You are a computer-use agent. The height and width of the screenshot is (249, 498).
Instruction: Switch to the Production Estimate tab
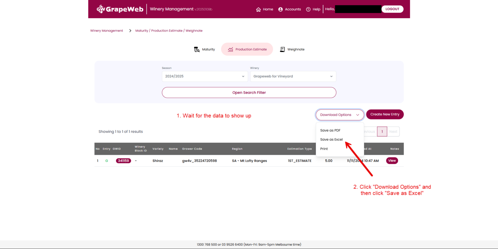247,49
